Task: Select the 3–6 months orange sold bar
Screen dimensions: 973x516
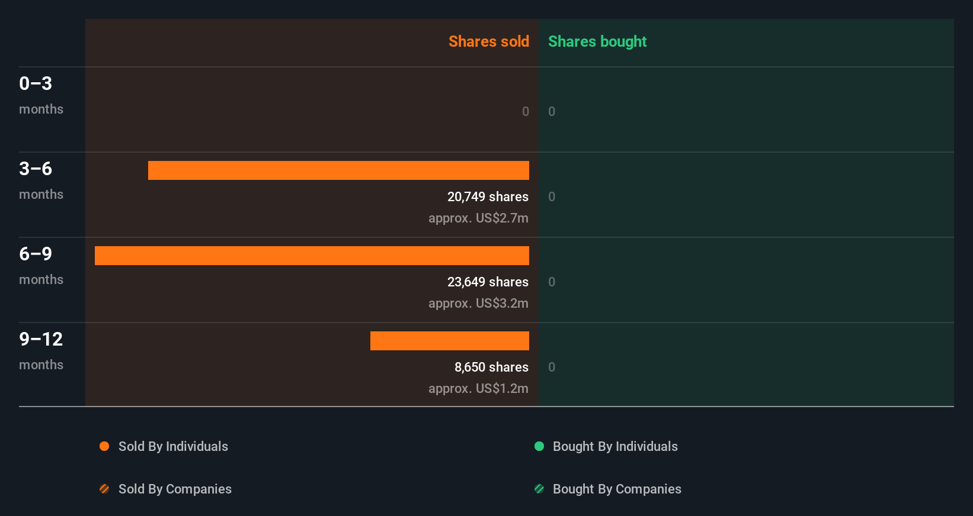Action: 338,170
